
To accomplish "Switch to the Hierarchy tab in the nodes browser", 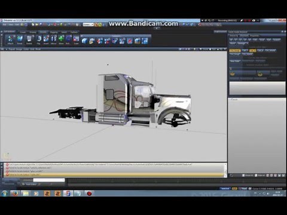I will pos(234,36).
